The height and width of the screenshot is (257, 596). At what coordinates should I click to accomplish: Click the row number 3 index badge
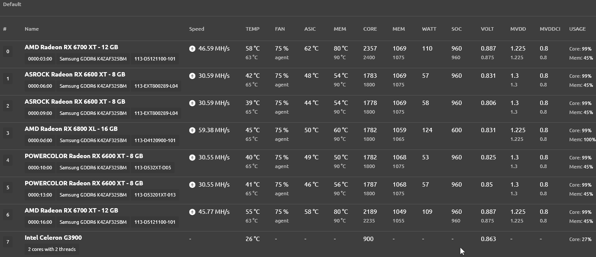7,133
